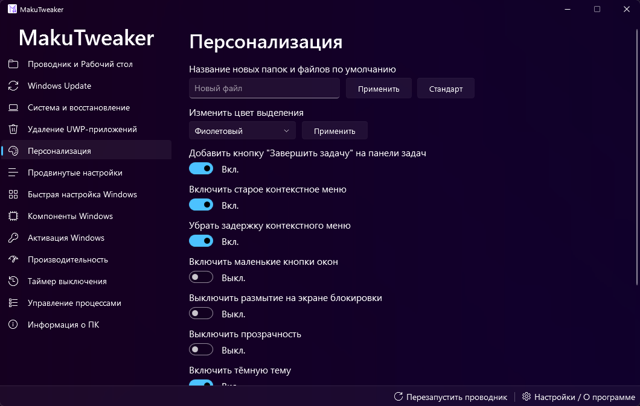The image size is (640, 406).
Task: Open the Активация Windows key icon
Action: click(13, 238)
